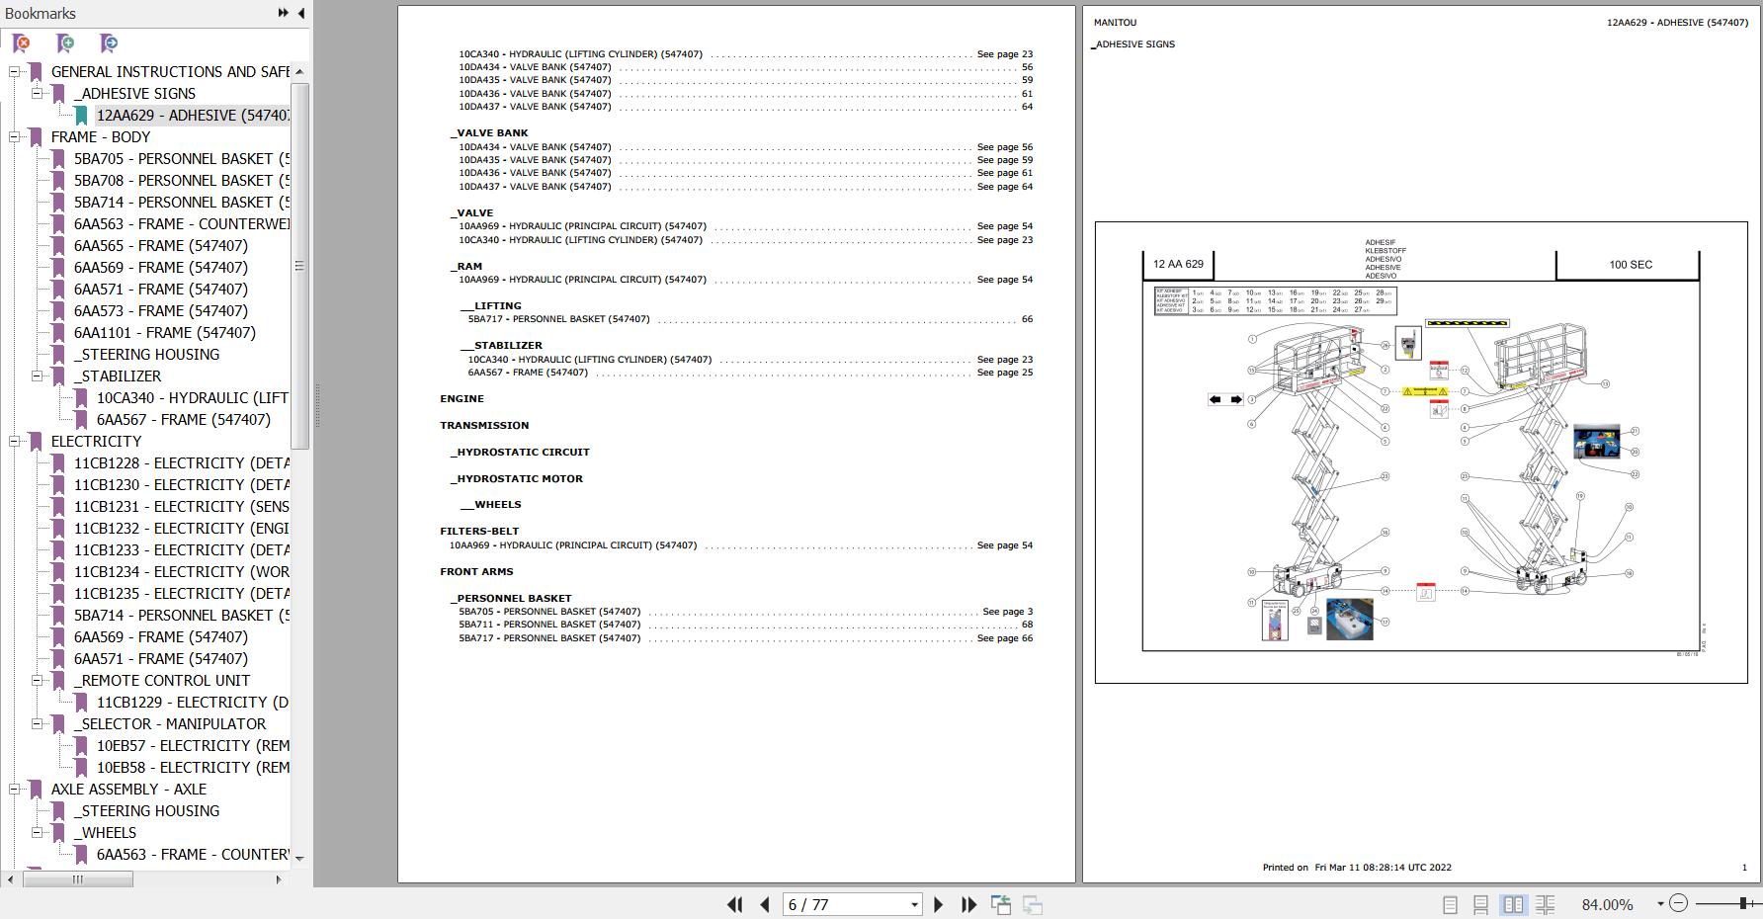The width and height of the screenshot is (1763, 919).
Task: Click the ENGINE heading in contents
Action: pyautogui.click(x=462, y=399)
